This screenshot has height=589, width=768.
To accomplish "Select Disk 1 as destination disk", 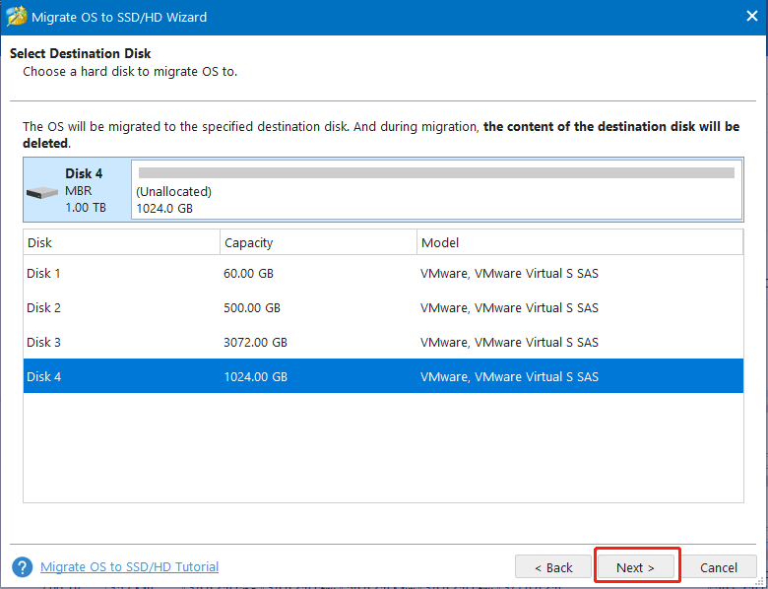I will (44, 274).
